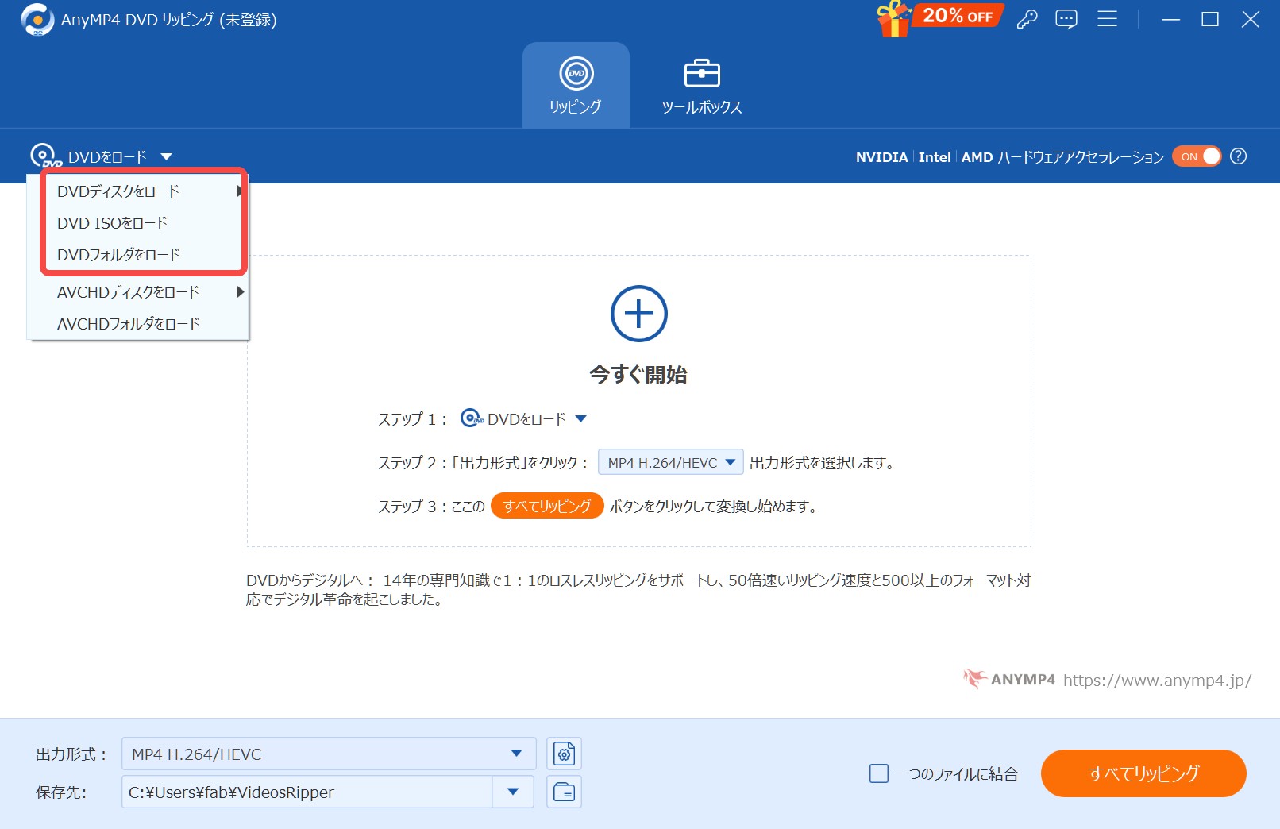Switch to the ツールボックス tab
Image resolution: width=1280 pixels, height=829 pixels.
(x=701, y=86)
